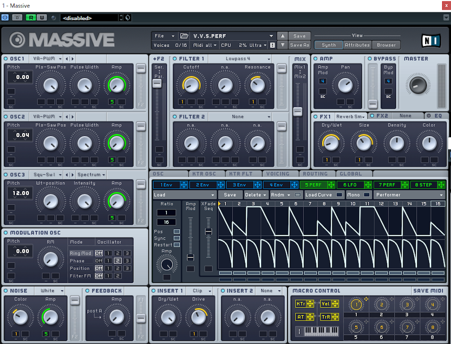Image resolution: width=451 pixels, height=344 pixels.
Task: Toggle OSC3 on/off switch
Action: 5,175
